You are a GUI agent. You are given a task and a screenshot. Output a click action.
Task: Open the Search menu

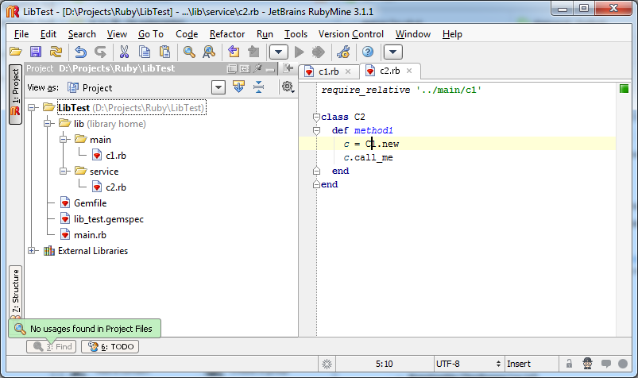tap(82, 34)
